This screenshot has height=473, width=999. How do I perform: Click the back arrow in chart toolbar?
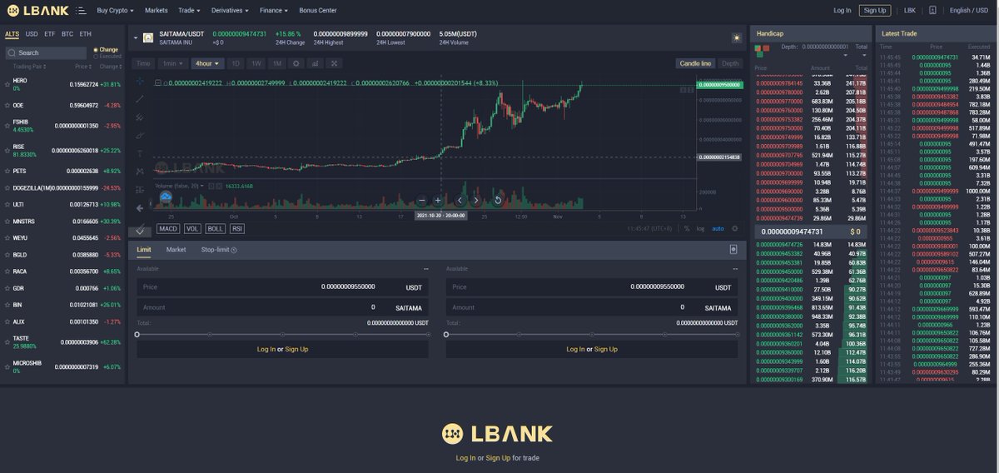pos(140,207)
